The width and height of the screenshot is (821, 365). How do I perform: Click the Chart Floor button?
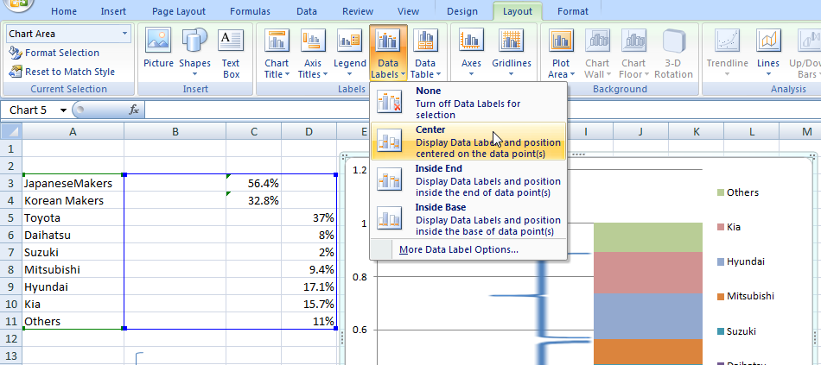(x=633, y=53)
